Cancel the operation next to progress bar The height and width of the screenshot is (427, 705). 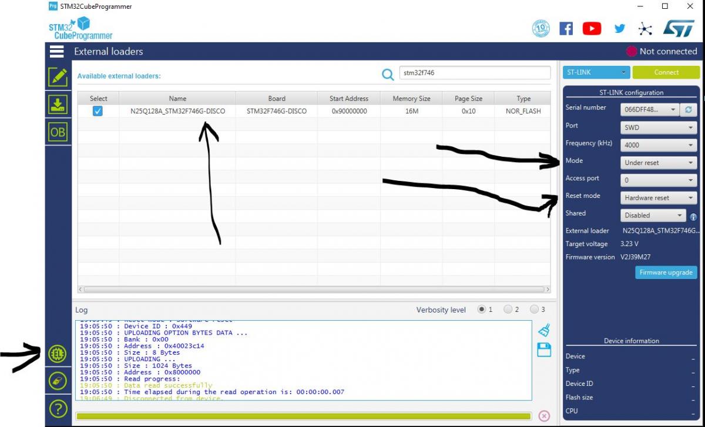(x=544, y=416)
